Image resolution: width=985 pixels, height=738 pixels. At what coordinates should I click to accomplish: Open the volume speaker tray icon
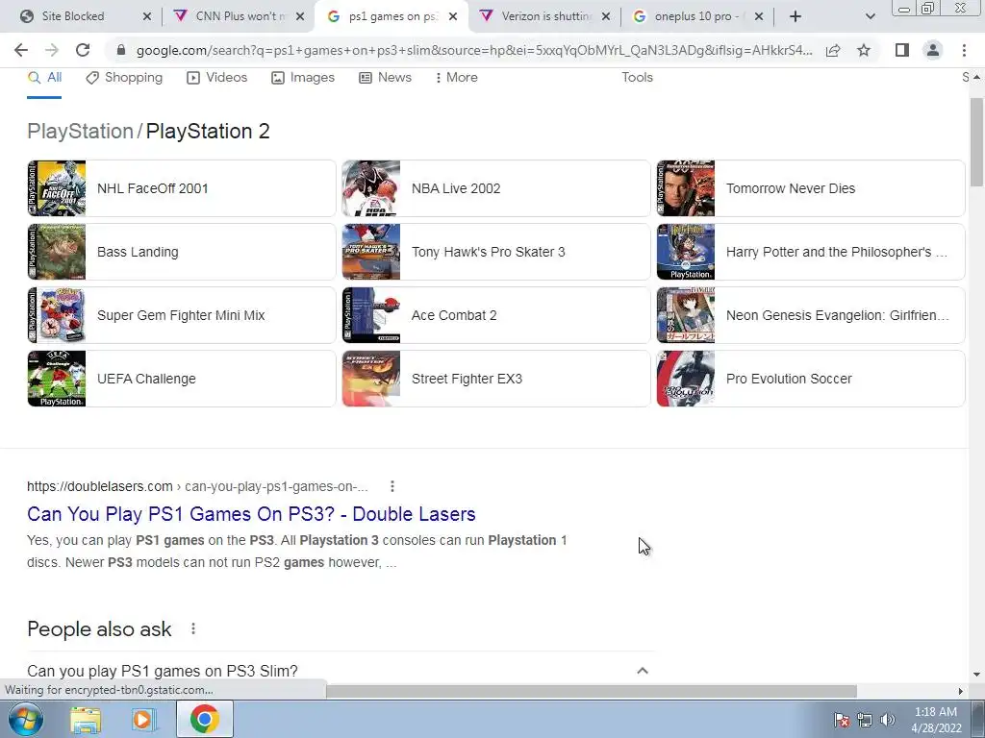point(888,720)
